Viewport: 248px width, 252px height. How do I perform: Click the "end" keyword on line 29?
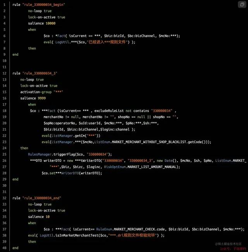point(15,179)
